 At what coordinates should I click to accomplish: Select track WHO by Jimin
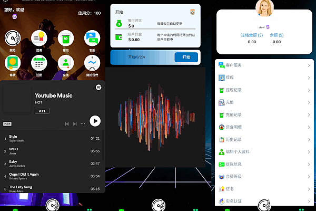click(52, 151)
